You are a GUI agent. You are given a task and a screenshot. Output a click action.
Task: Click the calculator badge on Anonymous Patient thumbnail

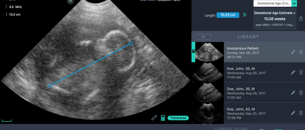193,52
